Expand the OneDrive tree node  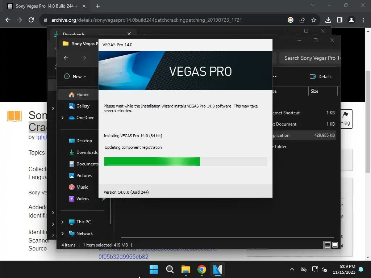click(x=62, y=118)
